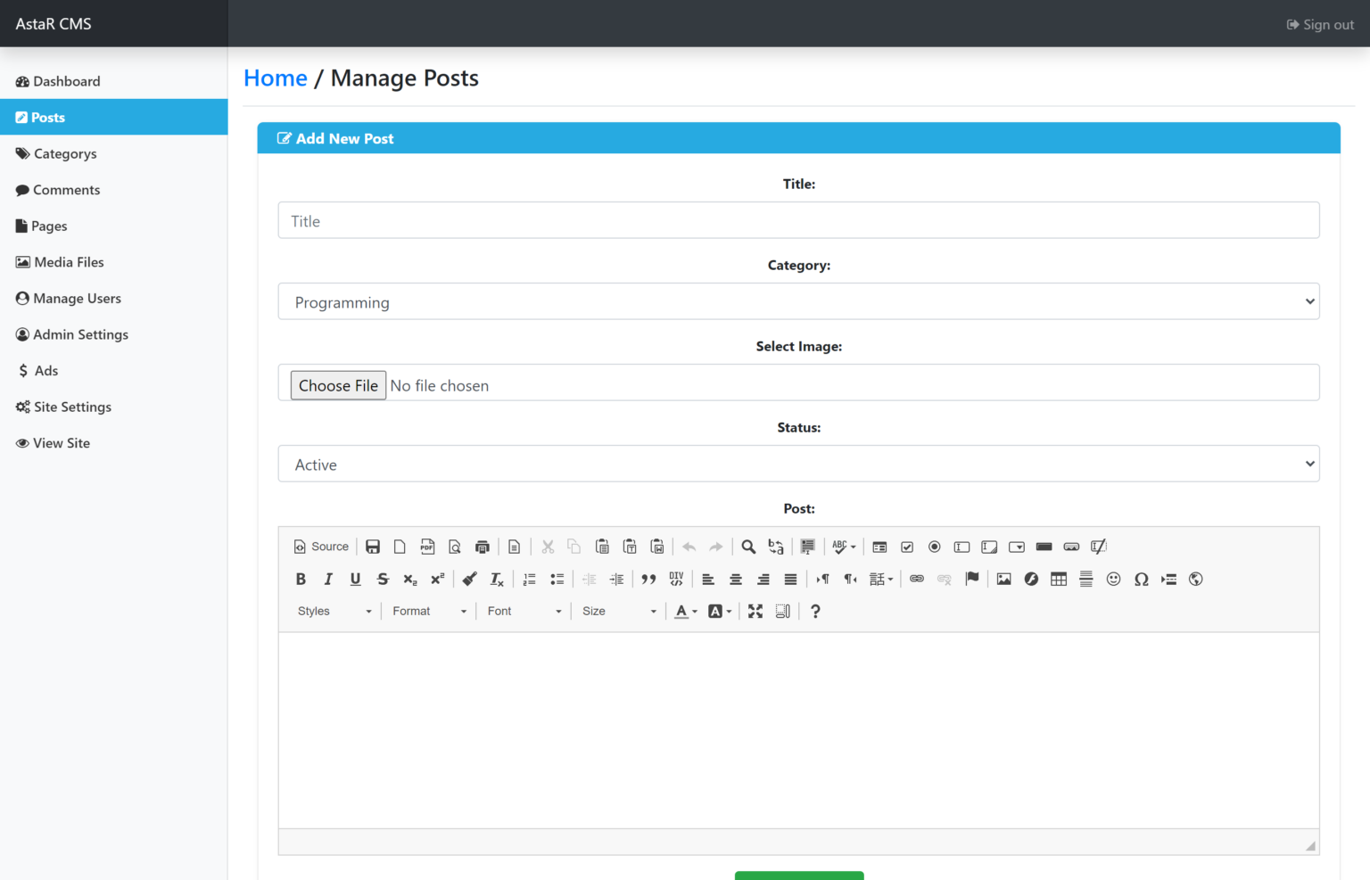The width and height of the screenshot is (1370, 880).
Task: Click the Paste icon in editor toolbar
Action: [x=602, y=547]
